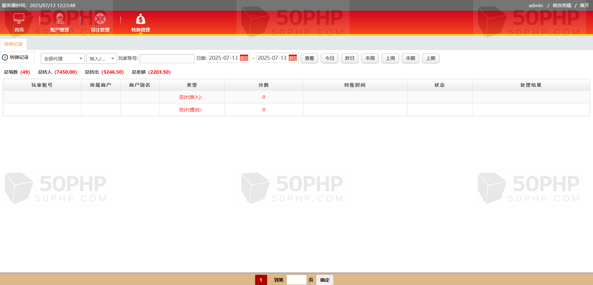Open the end date calendar picker icon
This screenshot has width=593, height=285.
pyautogui.click(x=293, y=58)
